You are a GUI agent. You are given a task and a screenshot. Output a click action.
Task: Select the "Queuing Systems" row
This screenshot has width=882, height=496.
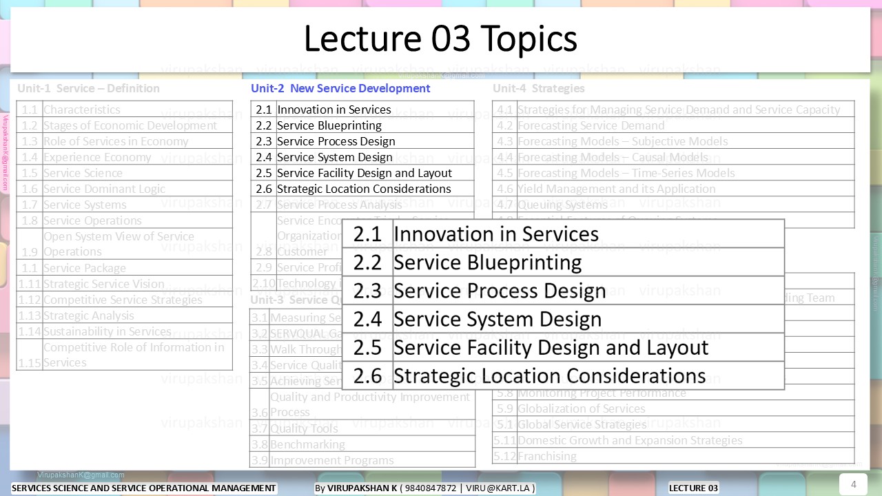tap(674, 205)
